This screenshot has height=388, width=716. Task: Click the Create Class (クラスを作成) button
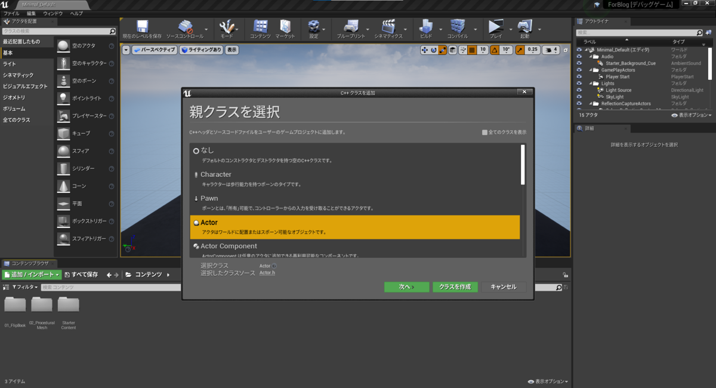point(455,287)
